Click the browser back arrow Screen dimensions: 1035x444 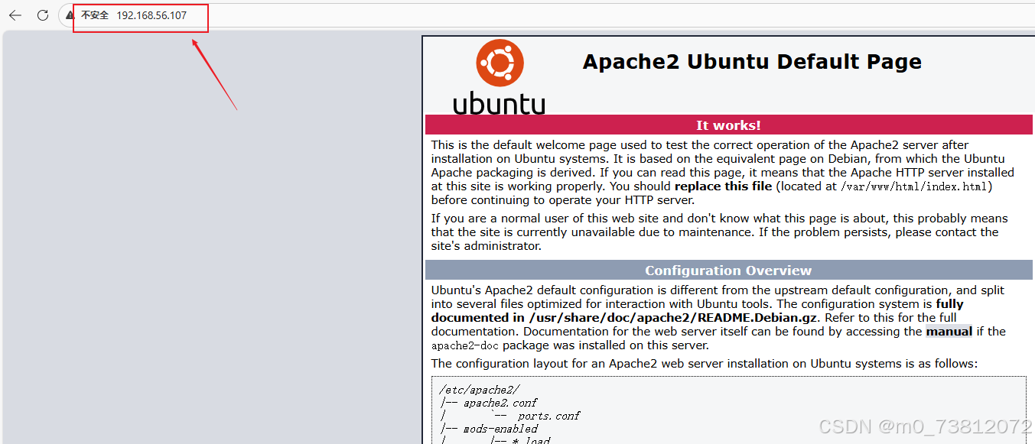coord(15,15)
